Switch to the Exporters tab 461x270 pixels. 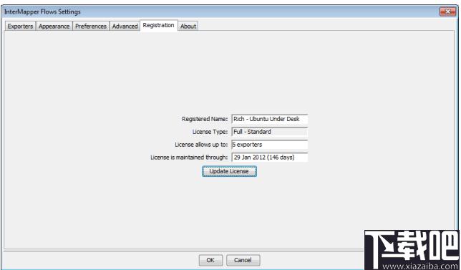pyautogui.click(x=20, y=26)
